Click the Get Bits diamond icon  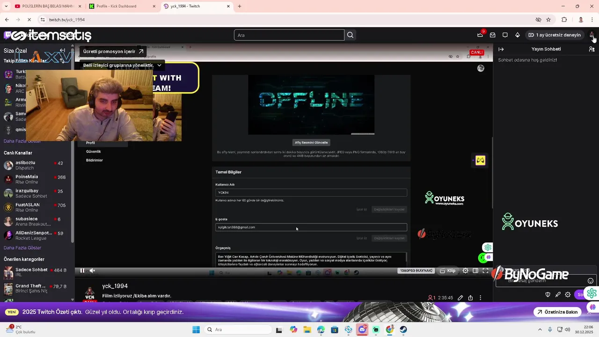click(518, 35)
